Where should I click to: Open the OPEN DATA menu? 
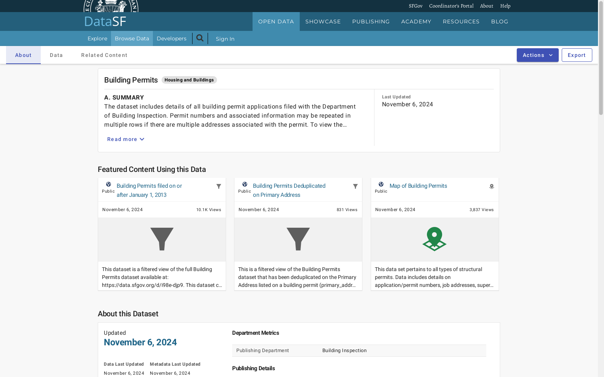(x=276, y=21)
